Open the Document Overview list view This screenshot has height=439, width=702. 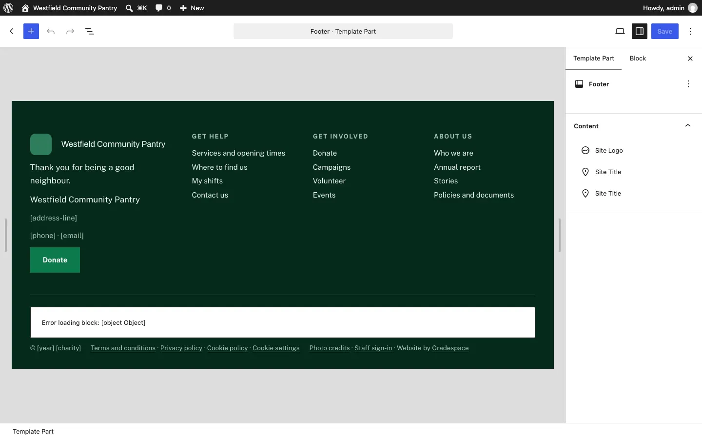tap(90, 31)
